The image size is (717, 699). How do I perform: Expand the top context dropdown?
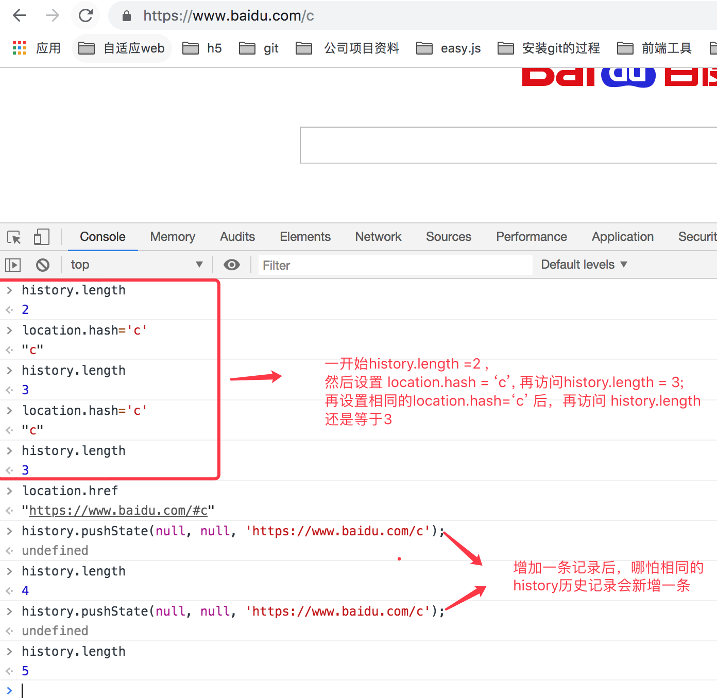136,265
